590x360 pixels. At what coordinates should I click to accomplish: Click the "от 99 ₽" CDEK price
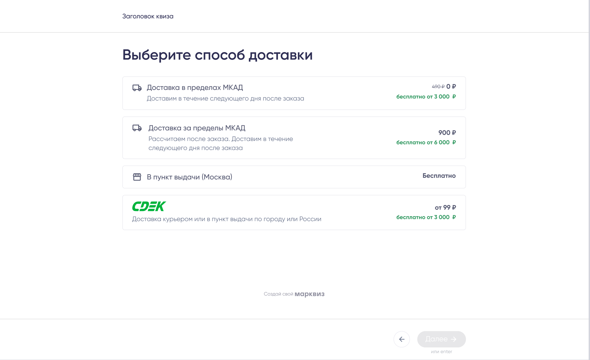click(445, 208)
